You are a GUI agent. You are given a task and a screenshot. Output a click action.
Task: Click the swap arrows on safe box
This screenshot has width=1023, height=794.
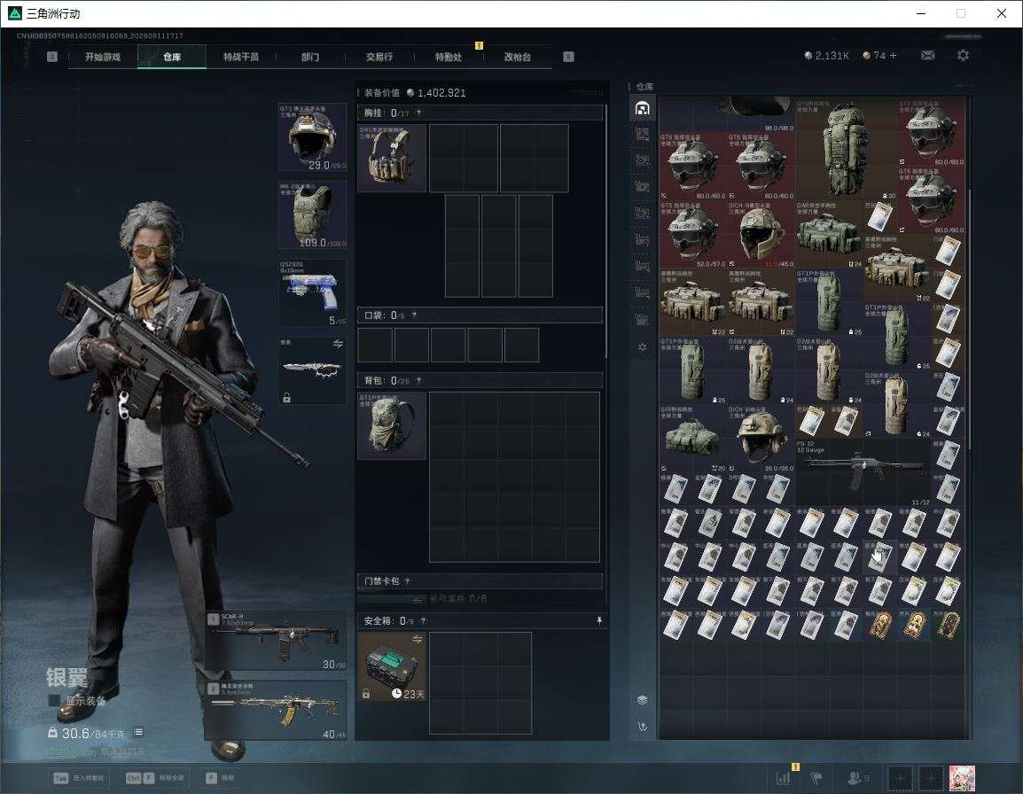pyautogui.click(x=417, y=640)
